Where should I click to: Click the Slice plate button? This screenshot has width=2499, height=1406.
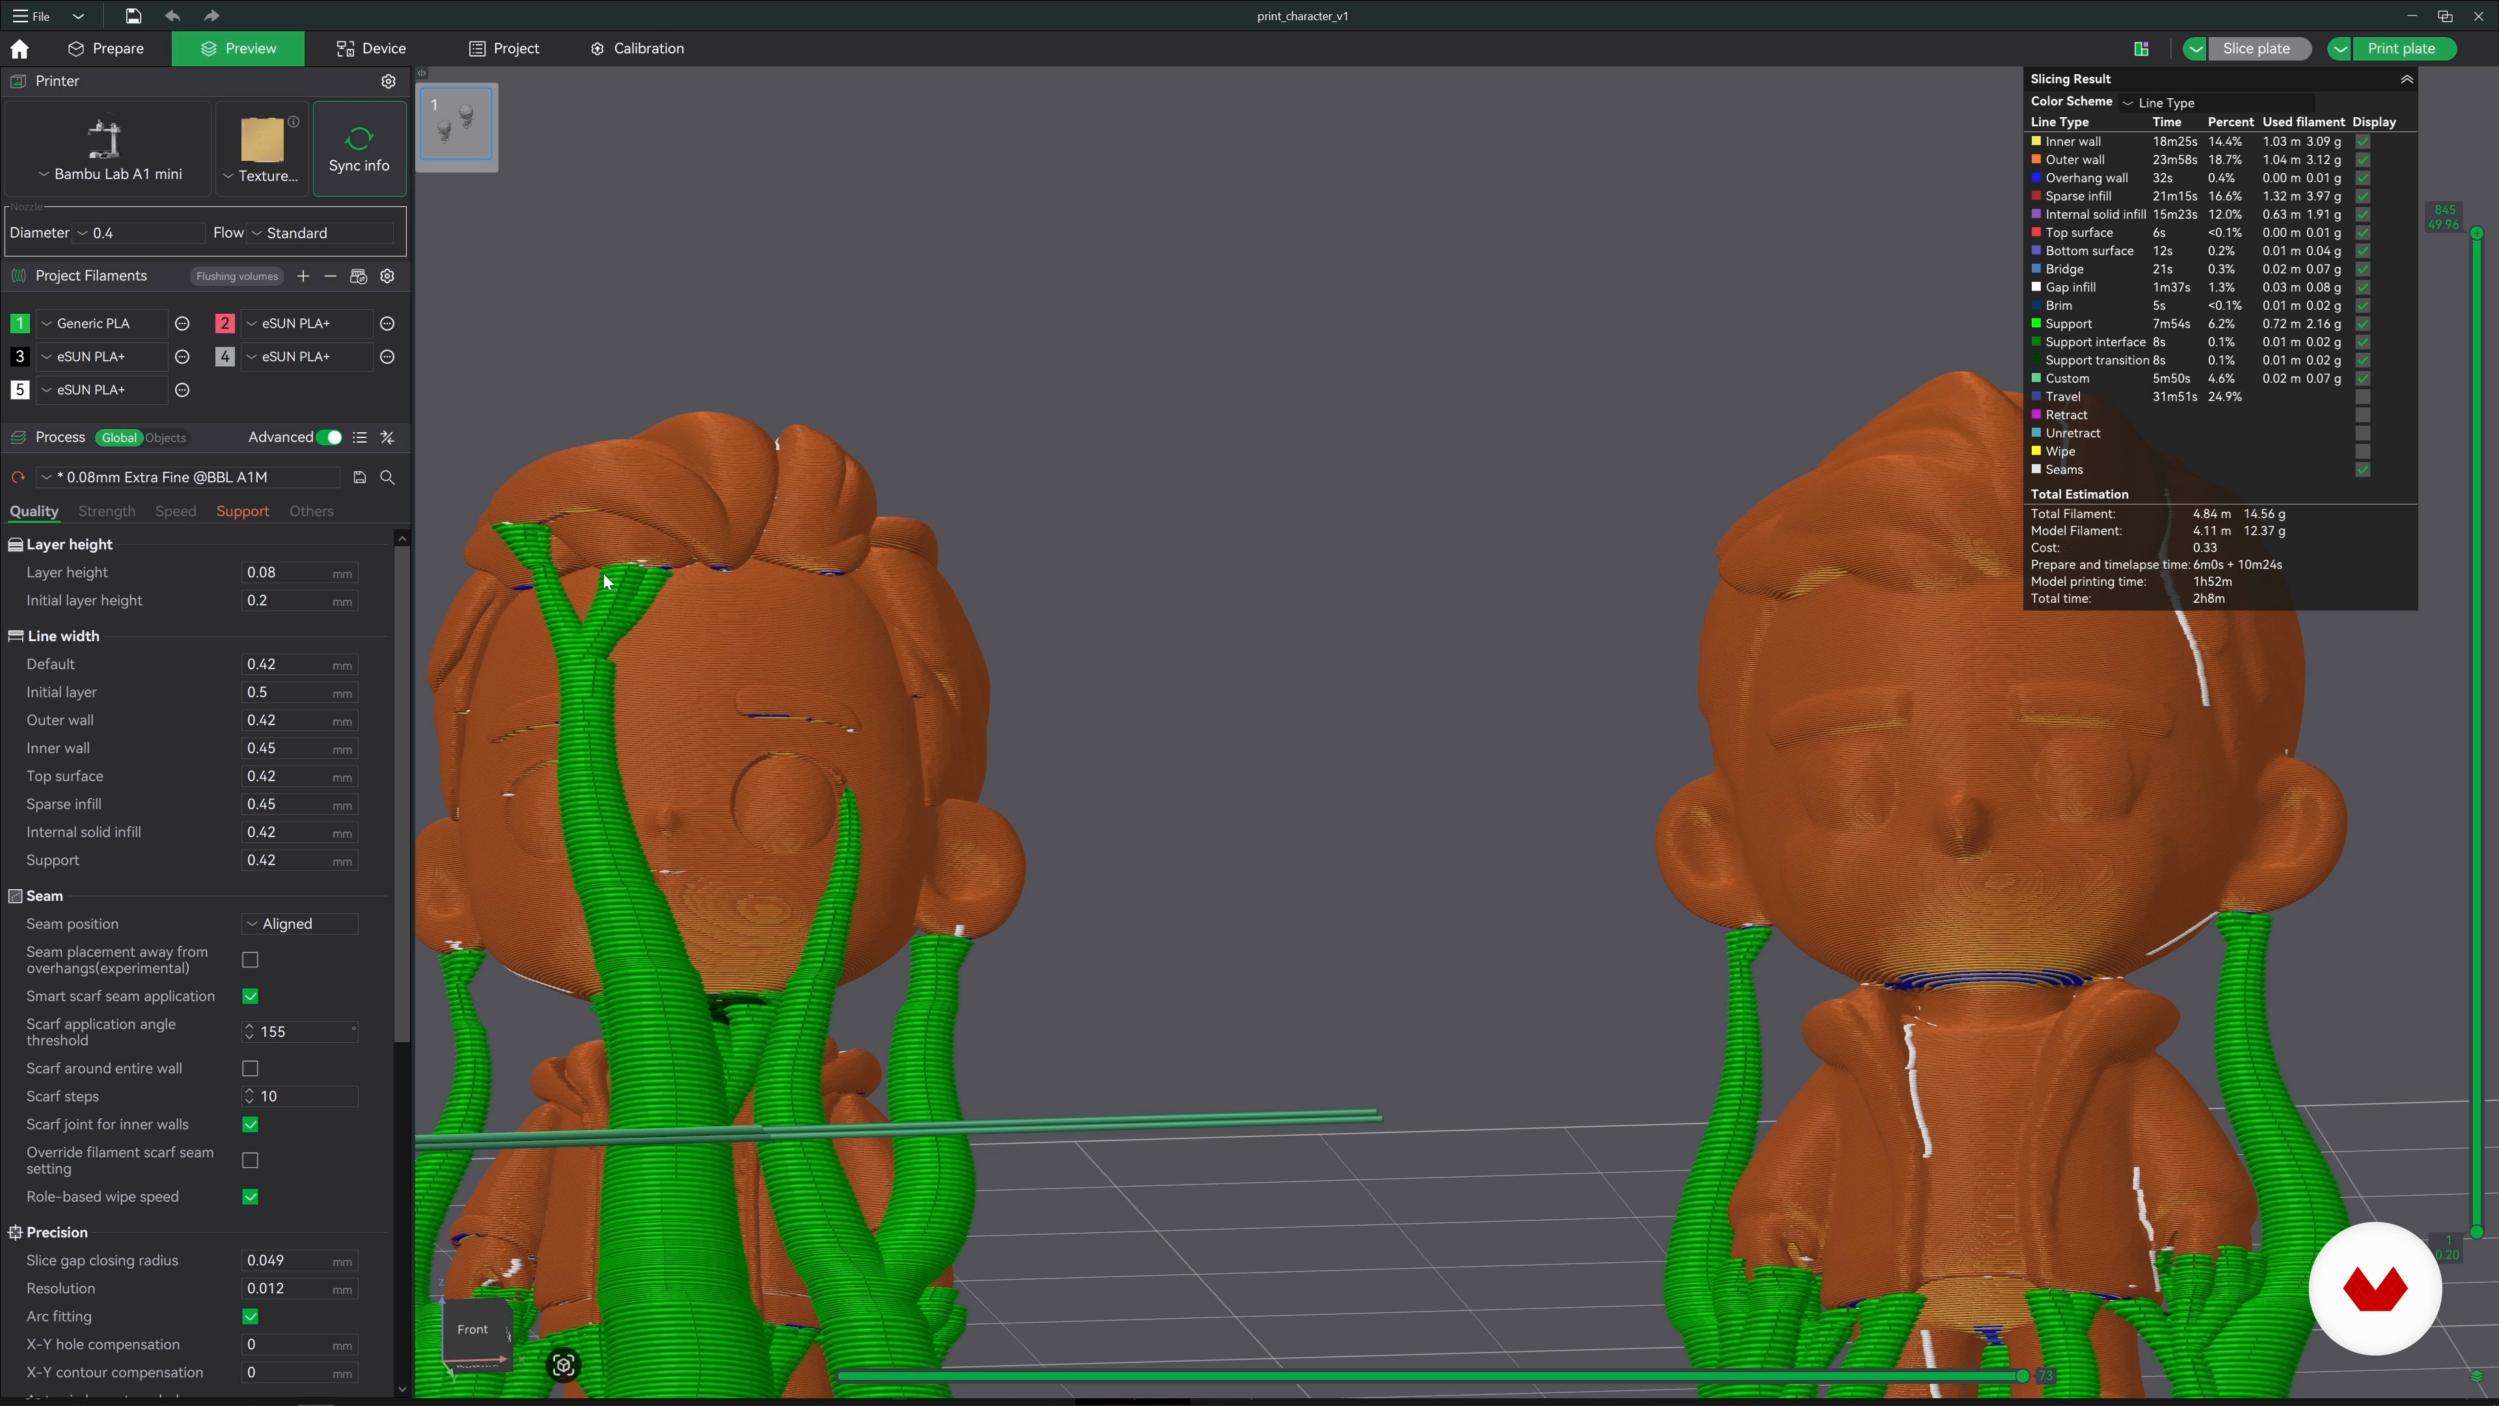(x=2256, y=49)
